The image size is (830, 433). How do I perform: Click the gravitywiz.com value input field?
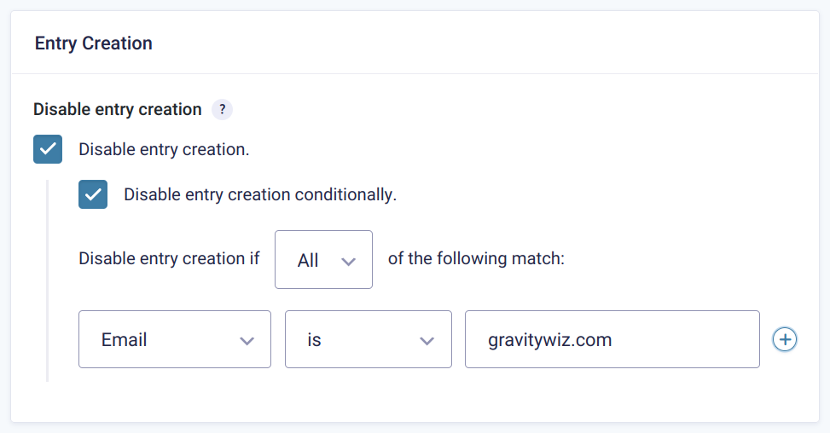(x=612, y=339)
